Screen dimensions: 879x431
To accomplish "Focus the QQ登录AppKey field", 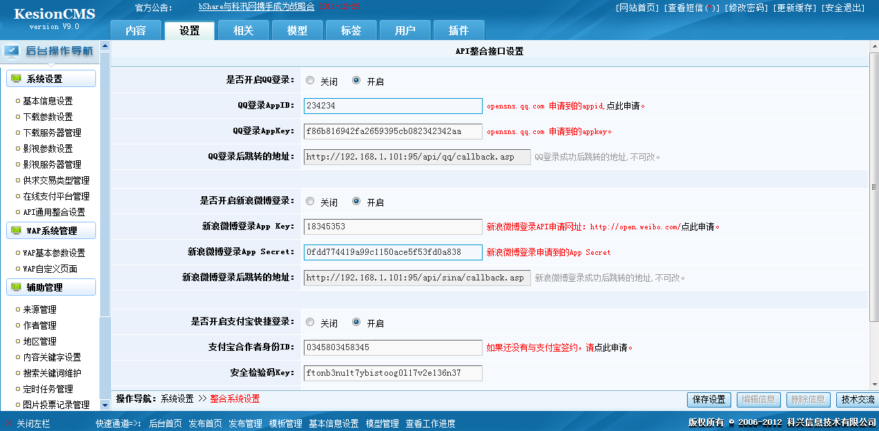I will pos(393,131).
